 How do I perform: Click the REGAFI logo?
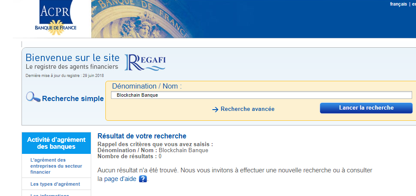point(145,62)
